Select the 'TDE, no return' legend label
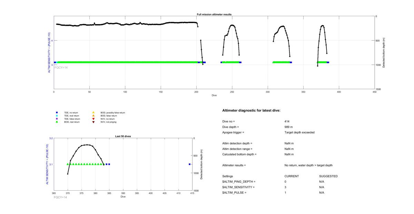Screen dimensions: 414x214 click(71, 113)
